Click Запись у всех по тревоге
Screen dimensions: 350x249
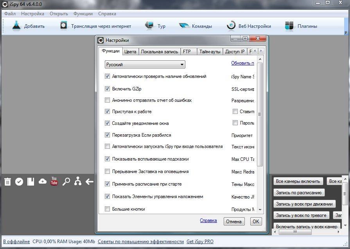302,215
